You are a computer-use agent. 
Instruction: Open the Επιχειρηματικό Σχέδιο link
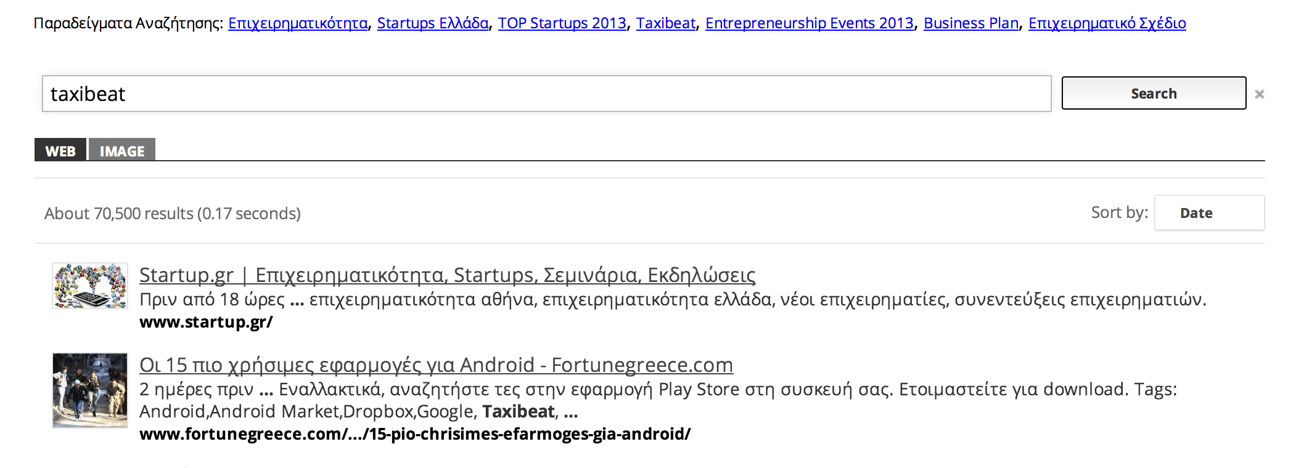tap(1107, 23)
